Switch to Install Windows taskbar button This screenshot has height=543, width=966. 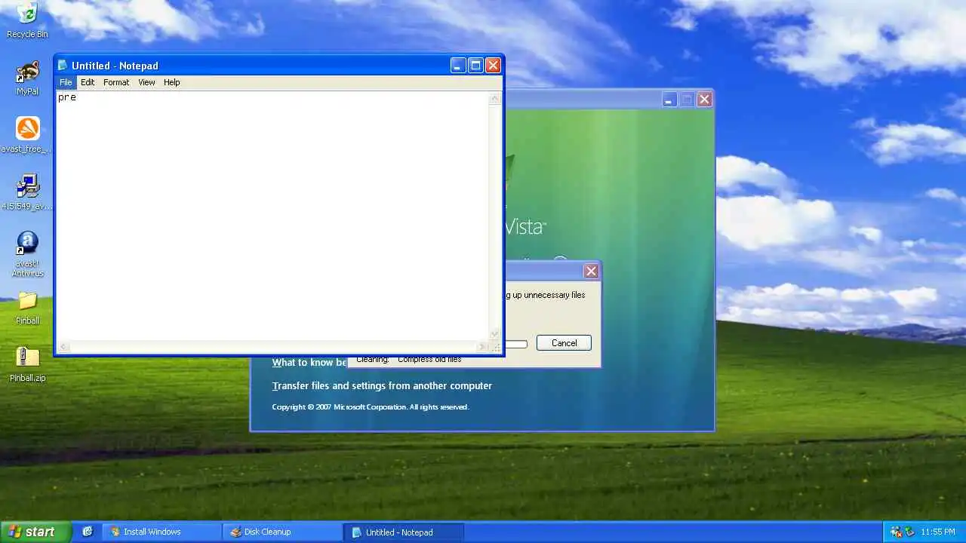click(162, 532)
